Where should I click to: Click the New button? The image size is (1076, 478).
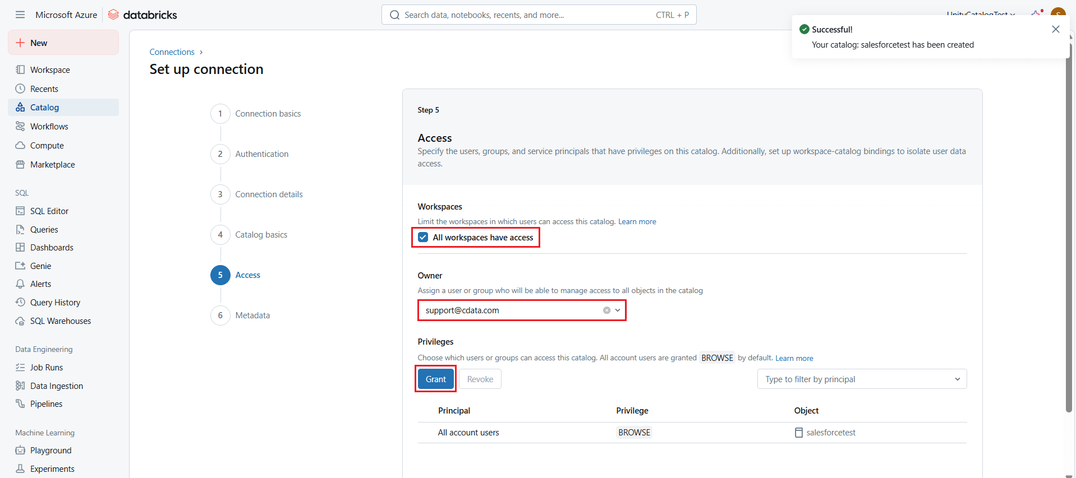coord(63,43)
